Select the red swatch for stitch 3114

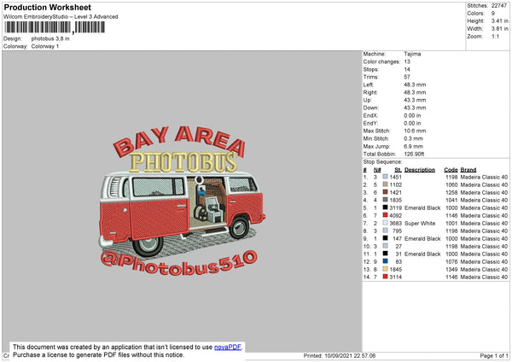coord(386,277)
